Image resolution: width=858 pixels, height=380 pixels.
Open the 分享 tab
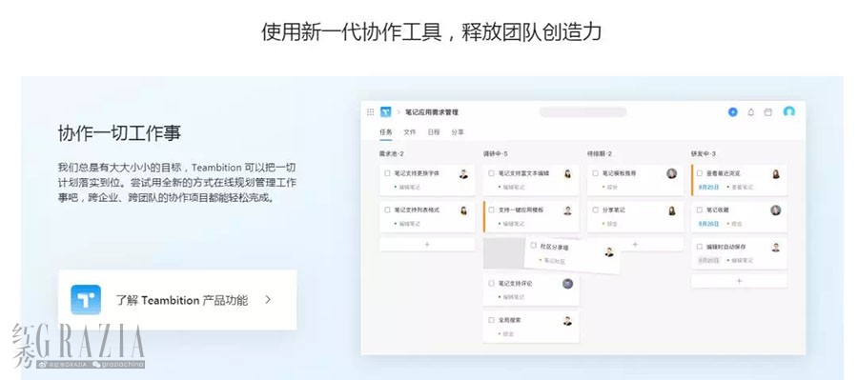pos(458,131)
